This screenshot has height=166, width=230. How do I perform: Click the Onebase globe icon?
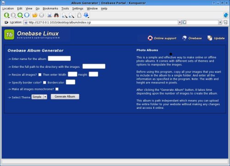pyautogui.click(x=184, y=38)
